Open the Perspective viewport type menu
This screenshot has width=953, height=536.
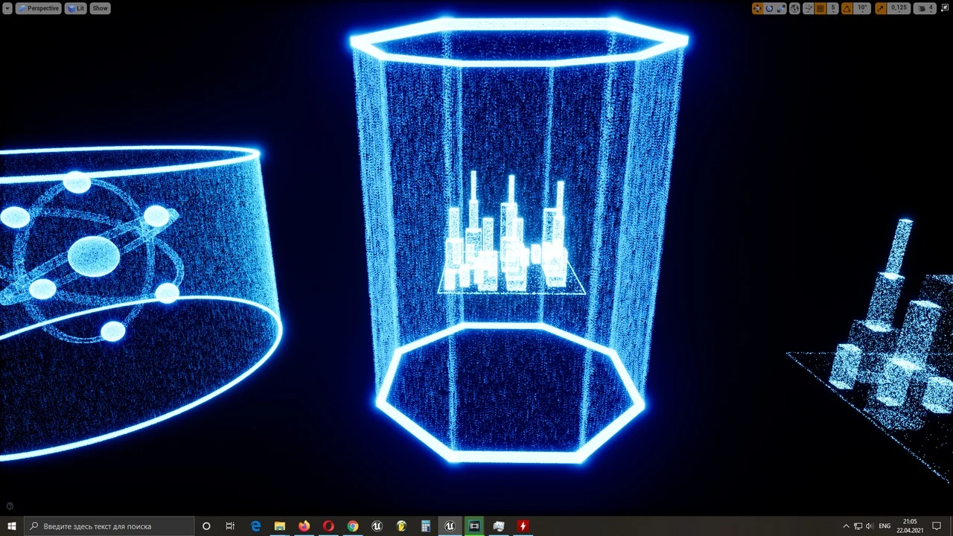39,8
